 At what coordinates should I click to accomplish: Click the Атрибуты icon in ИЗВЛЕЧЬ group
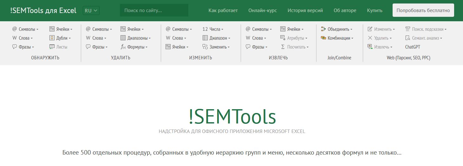283,38
